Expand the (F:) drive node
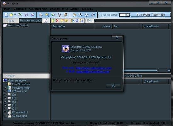 pyautogui.click(x=5, y=105)
